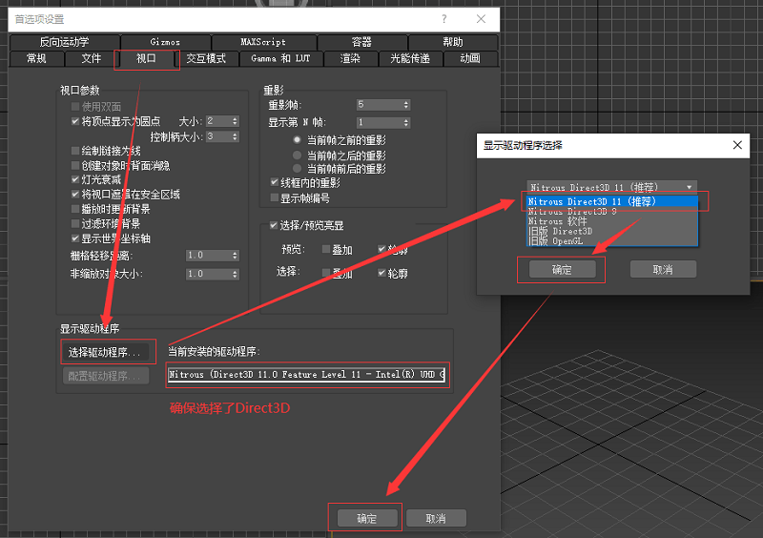This screenshot has height=538, width=763.
Task: Click the installed driver text field
Action: pos(306,375)
